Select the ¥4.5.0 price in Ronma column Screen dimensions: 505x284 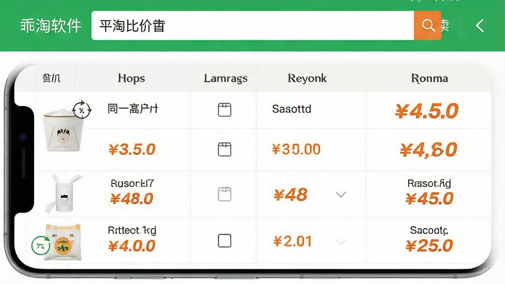pos(427,111)
